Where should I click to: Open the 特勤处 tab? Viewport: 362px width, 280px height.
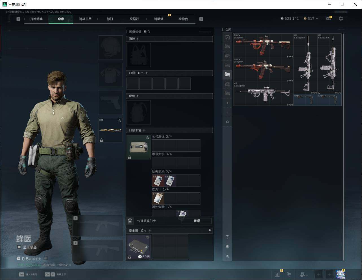pyautogui.click(x=159, y=19)
